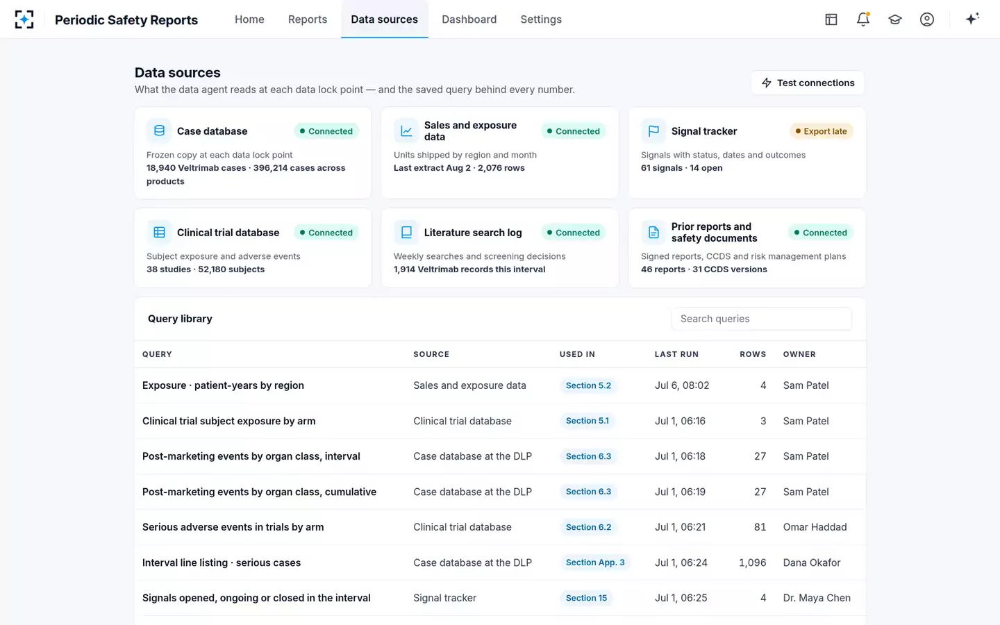This screenshot has width=1000, height=625.
Task: Focus the Search queries field
Action: point(761,319)
